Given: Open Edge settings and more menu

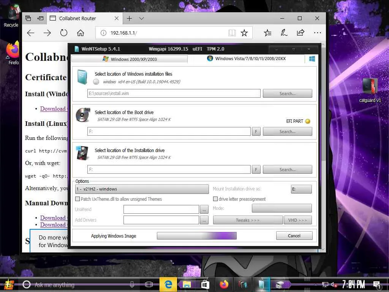Looking at the screenshot, I should point(317,33).
